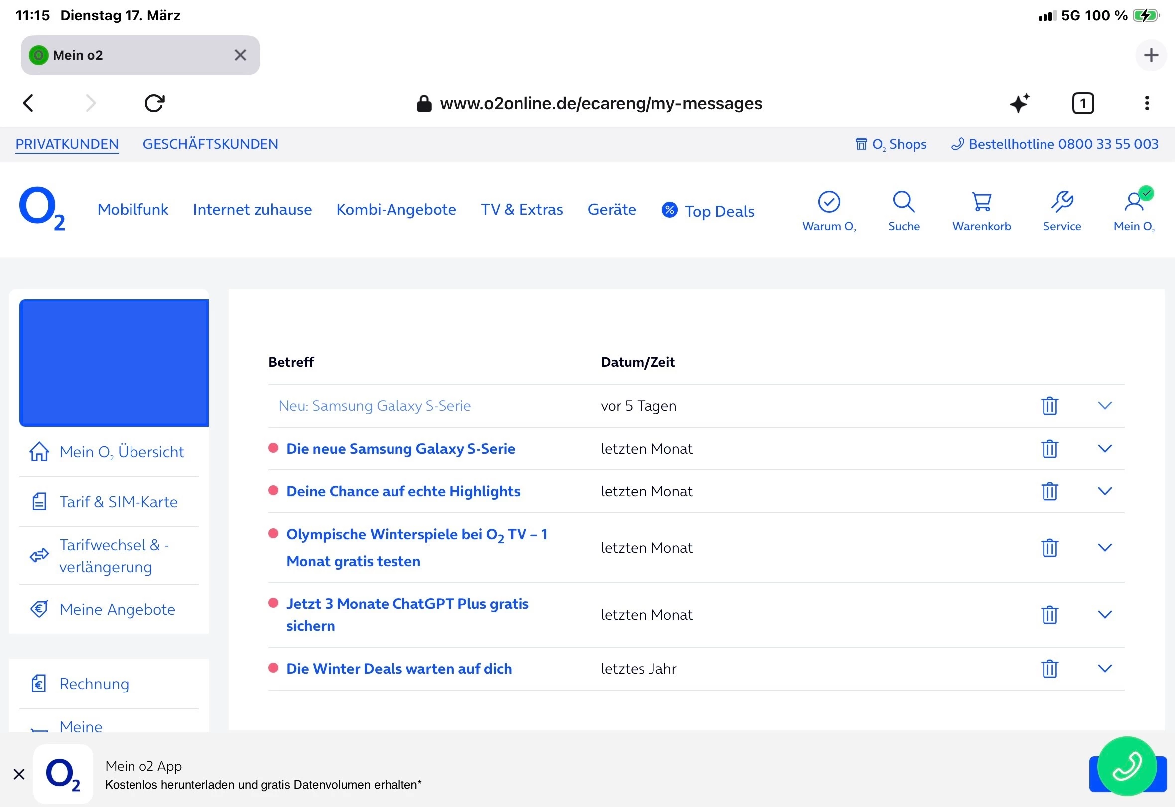Tap the address bar URL
1175x807 pixels.
[600, 103]
